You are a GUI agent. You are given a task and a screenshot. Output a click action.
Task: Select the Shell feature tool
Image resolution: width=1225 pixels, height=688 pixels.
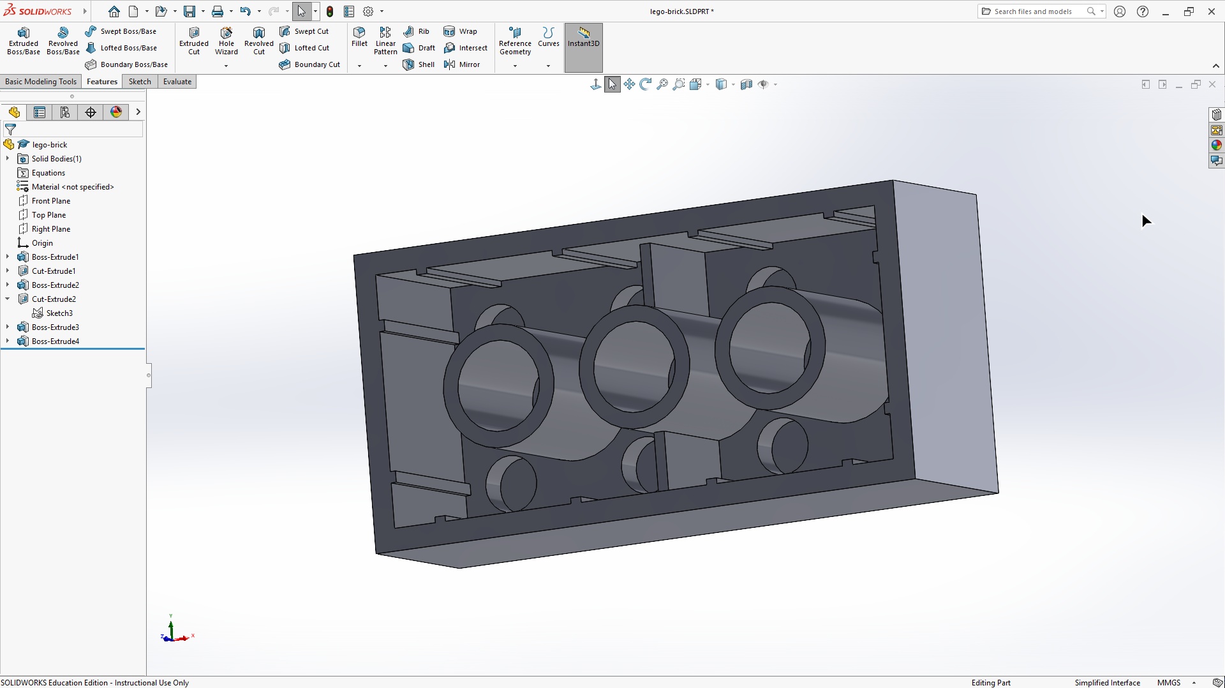pos(419,64)
